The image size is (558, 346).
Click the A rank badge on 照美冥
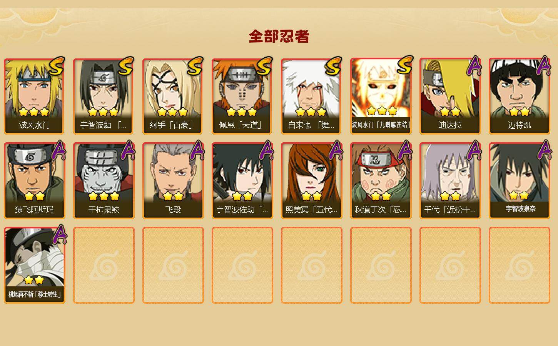336,150
